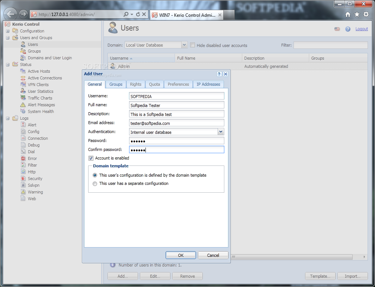Click the Logout link
Viewport: 375px width, 287px height.
(x=362, y=29)
